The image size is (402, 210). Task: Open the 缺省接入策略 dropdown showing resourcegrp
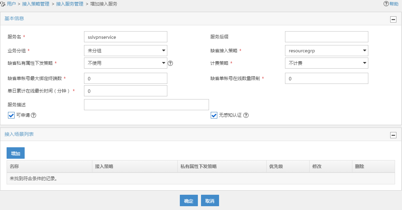click(x=326, y=51)
